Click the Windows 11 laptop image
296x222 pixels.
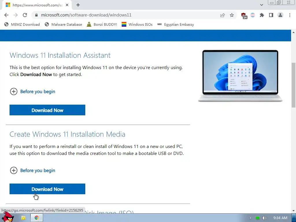pos(240,76)
